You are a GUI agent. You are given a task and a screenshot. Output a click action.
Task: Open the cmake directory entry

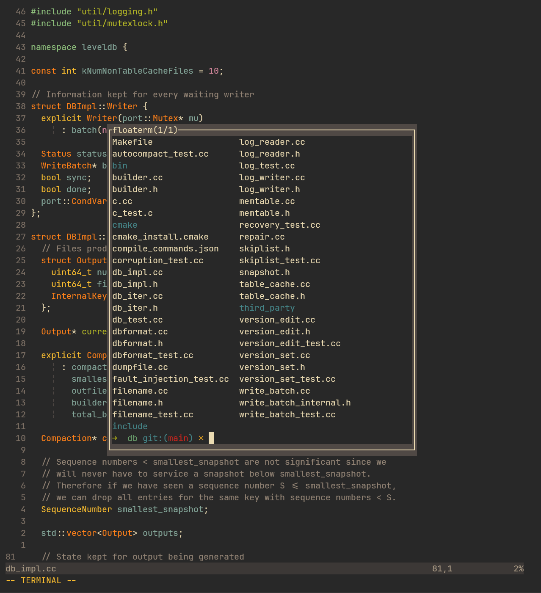124,225
